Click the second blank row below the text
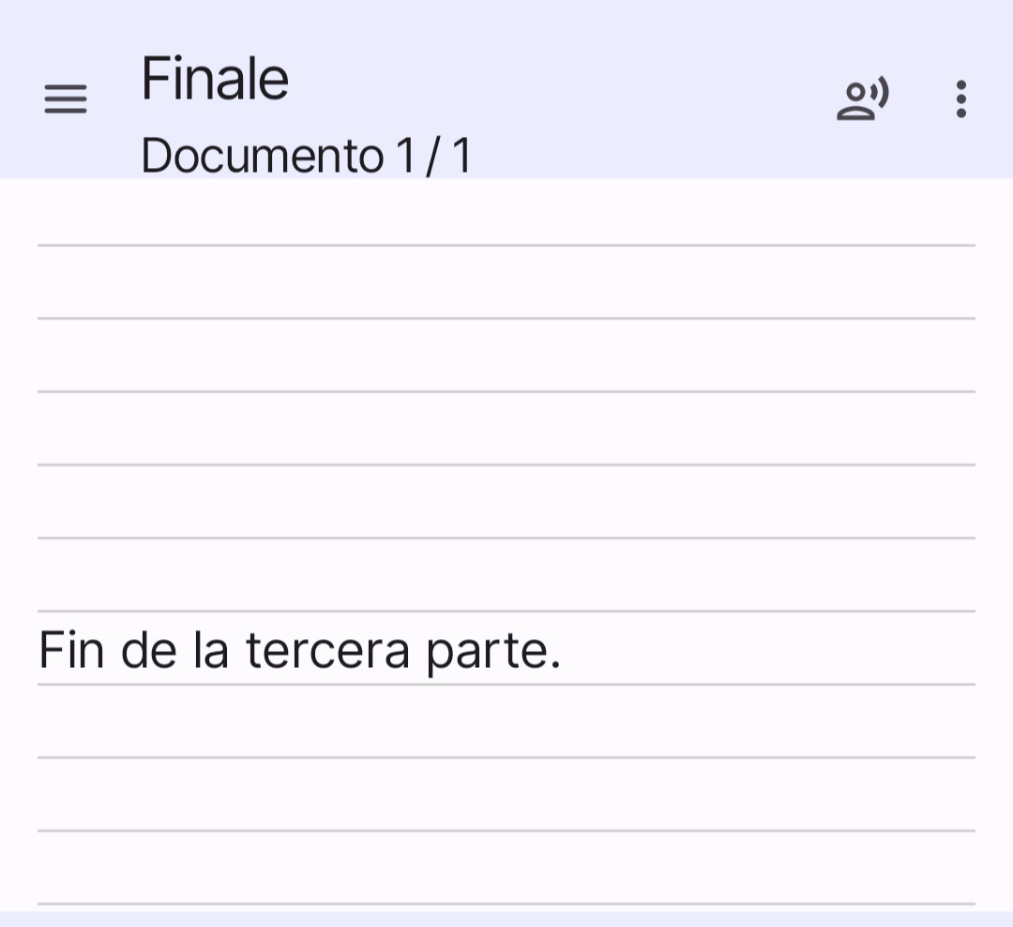This screenshot has height=927, width=1013. tap(506, 795)
